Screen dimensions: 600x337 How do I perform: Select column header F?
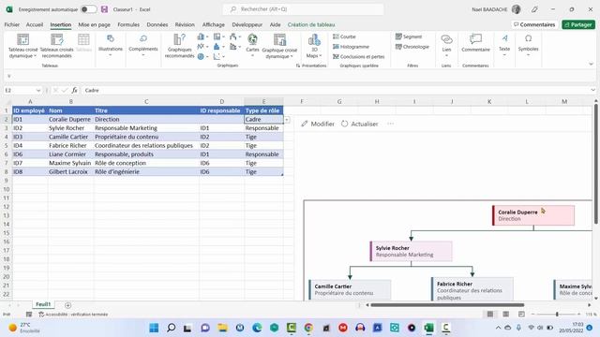point(302,102)
